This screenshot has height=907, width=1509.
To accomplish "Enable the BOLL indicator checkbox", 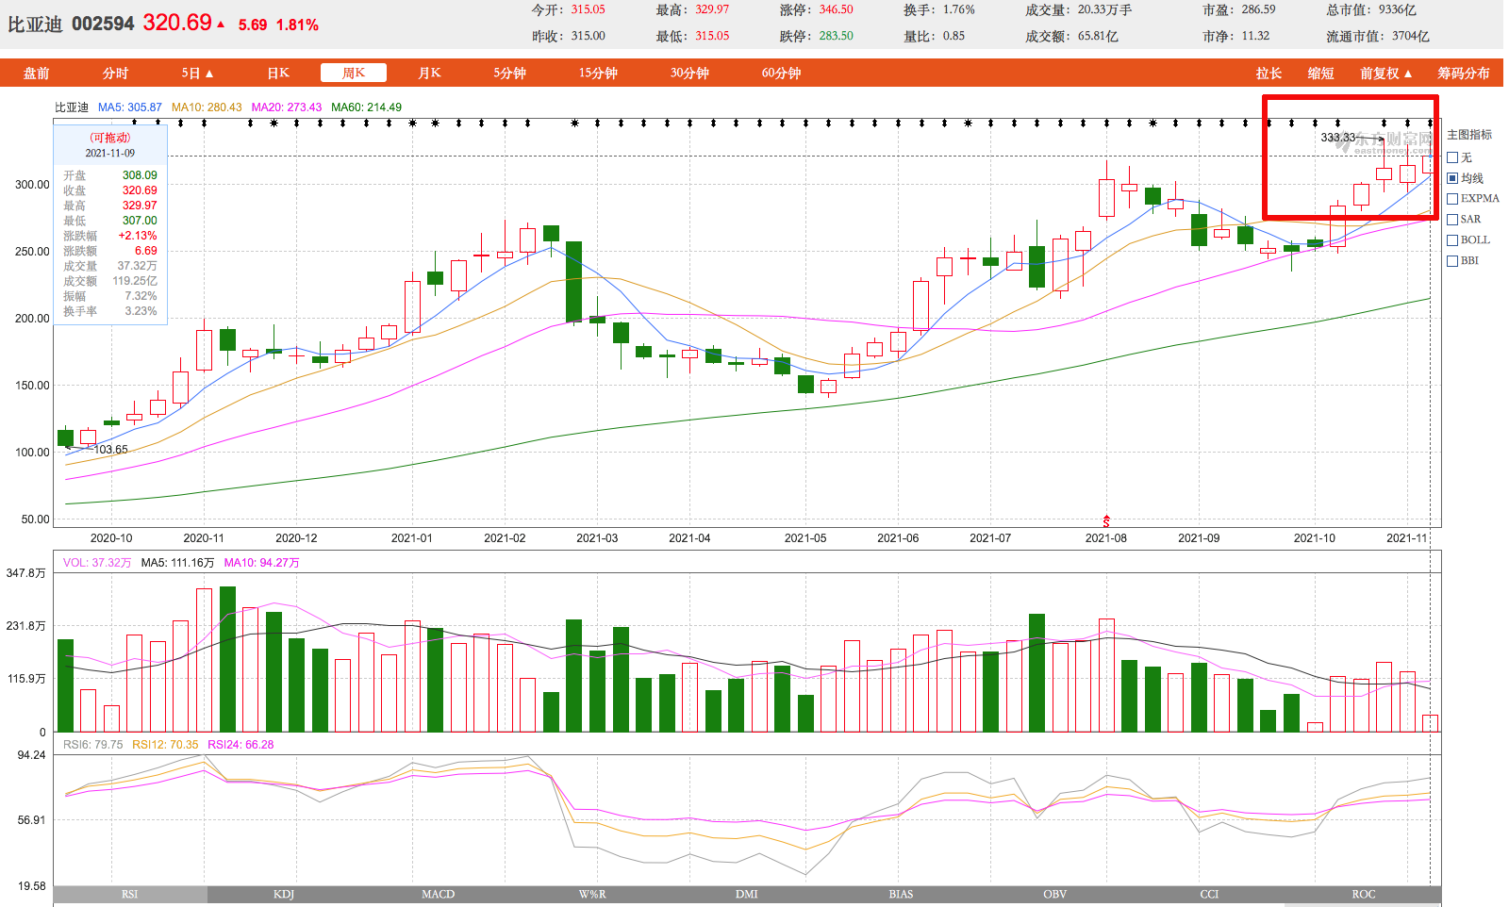I will [x=1452, y=240].
